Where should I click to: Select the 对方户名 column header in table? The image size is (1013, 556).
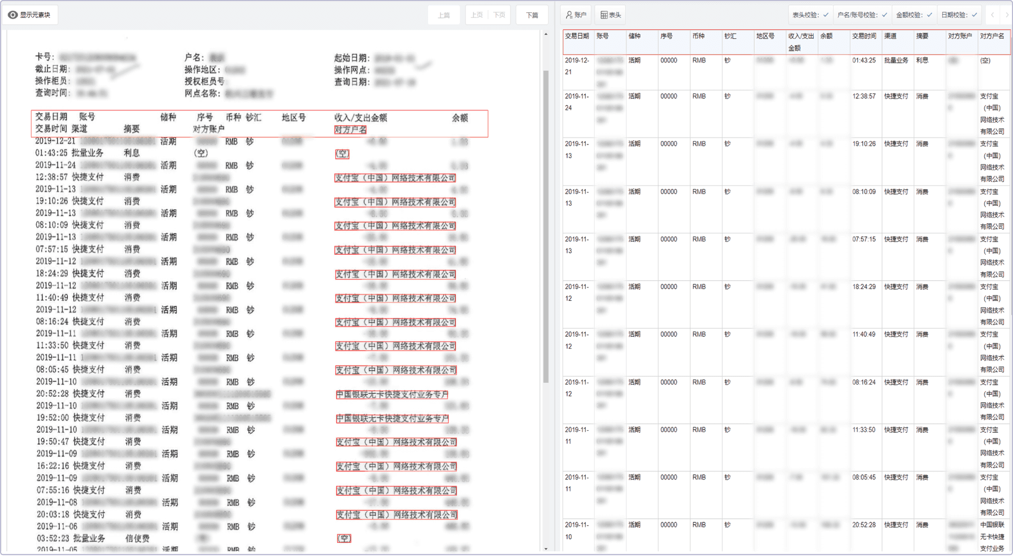pos(992,36)
